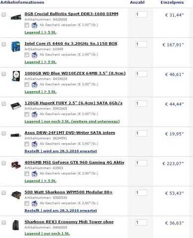Image resolution: width=193 pixels, height=238 pixels.
Task: Click the Sharkoon WPM500 power supply image
Action: coord(16,195)
